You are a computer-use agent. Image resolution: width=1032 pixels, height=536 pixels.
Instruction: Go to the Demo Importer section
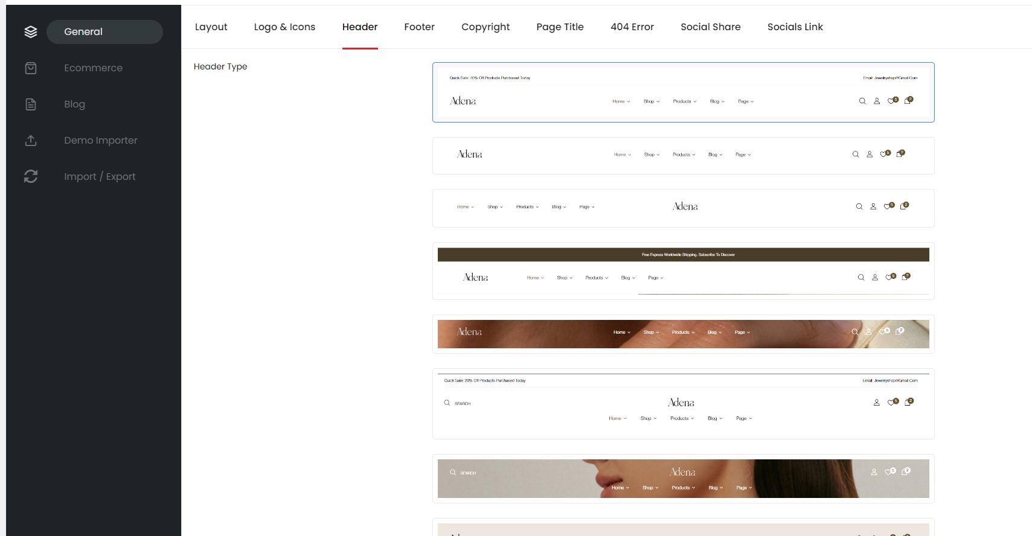click(x=100, y=141)
